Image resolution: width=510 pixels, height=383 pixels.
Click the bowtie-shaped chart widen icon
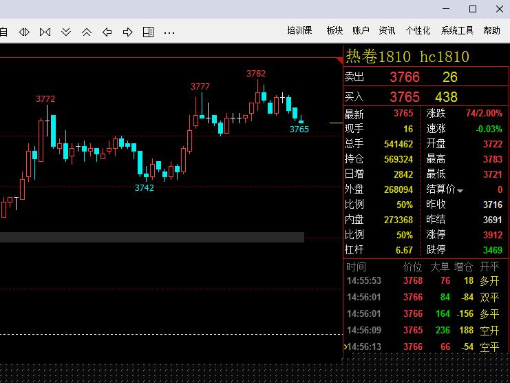[x=45, y=32]
